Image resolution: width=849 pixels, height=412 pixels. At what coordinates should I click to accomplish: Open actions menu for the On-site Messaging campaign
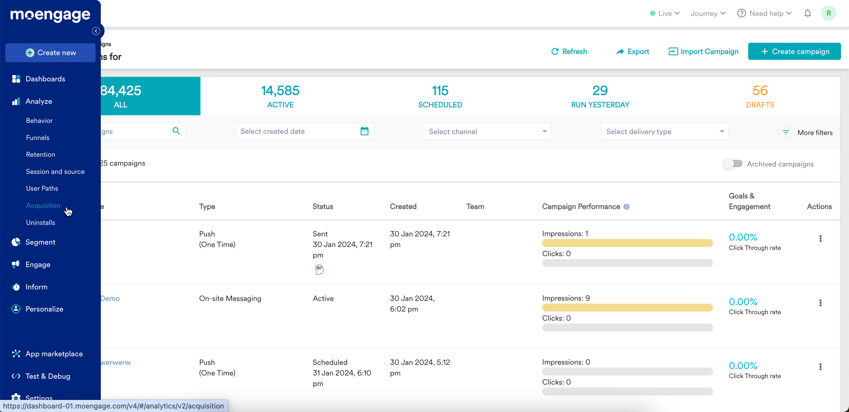pyautogui.click(x=820, y=303)
